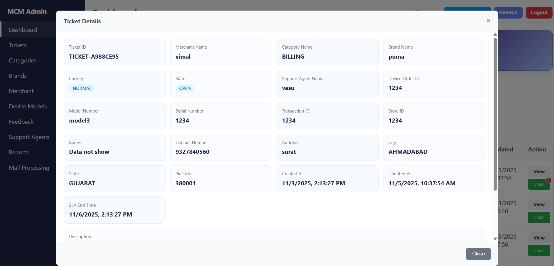Open the Reports page
This screenshot has height=266, width=554.
click(x=19, y=152)
